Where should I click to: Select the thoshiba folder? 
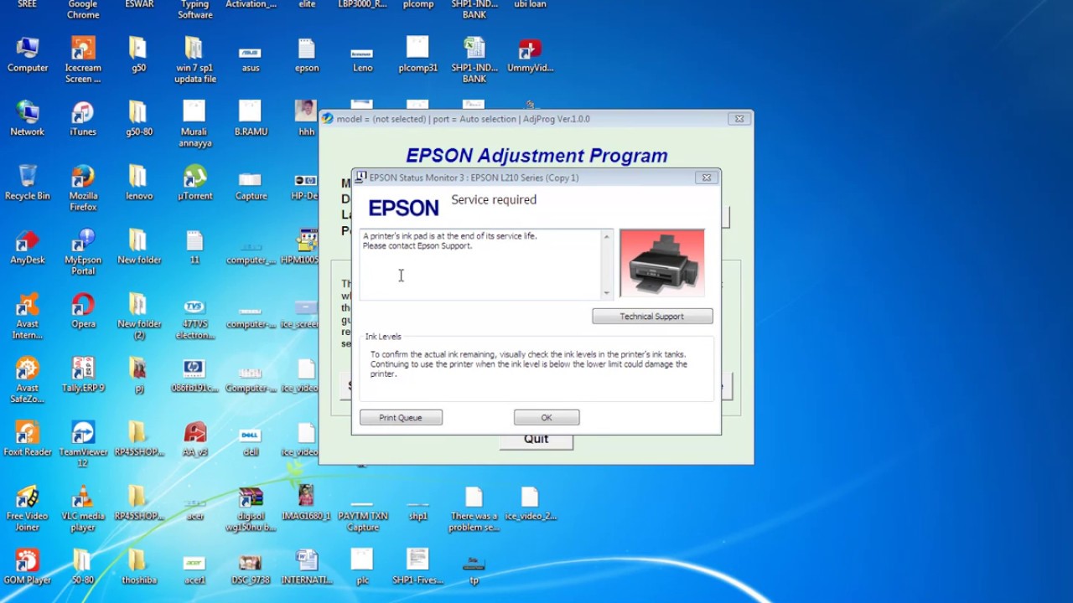138,567
